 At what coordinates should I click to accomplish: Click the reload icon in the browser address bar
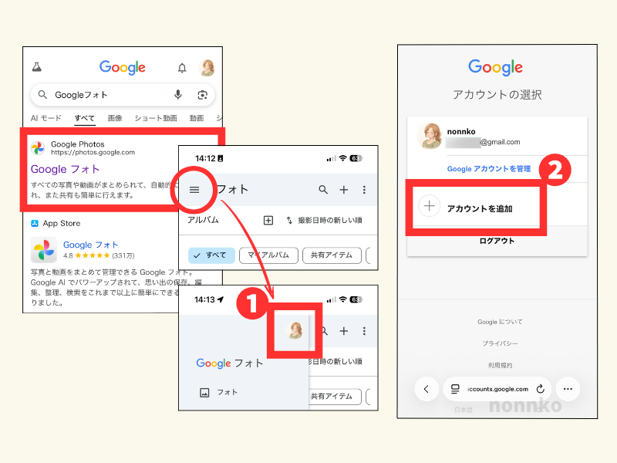pos(540,389)
